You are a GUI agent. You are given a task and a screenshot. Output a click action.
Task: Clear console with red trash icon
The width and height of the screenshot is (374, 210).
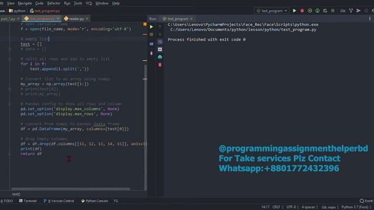pos(160,65)
